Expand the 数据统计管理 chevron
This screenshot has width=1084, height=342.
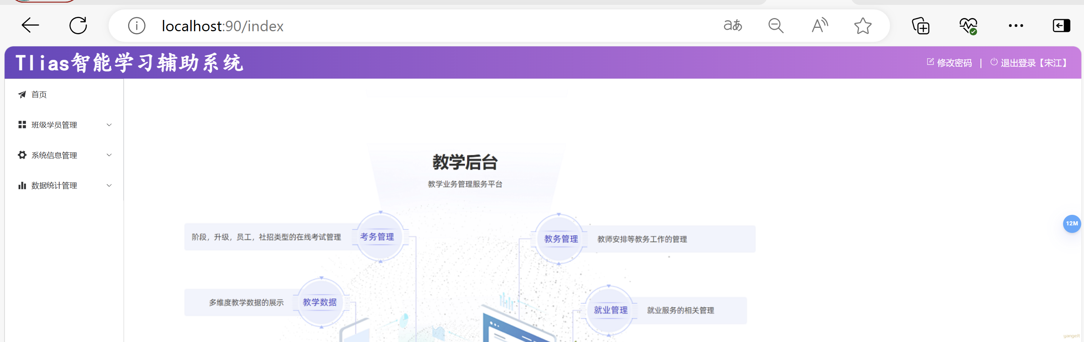[x=109, y=185]
